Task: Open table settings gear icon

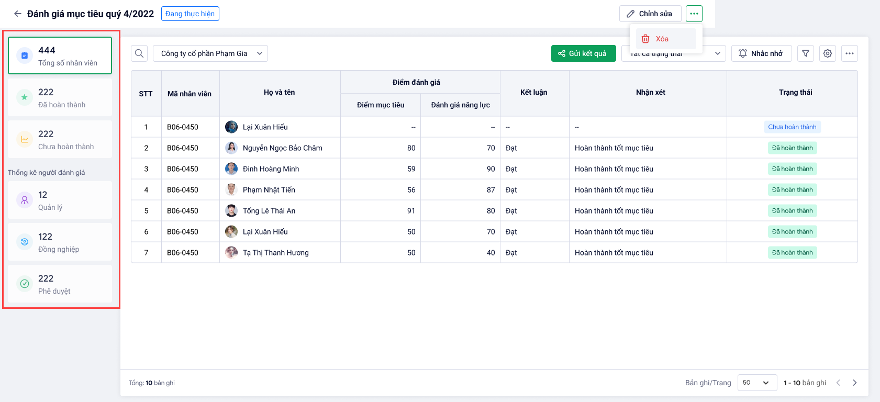Action: (x=828, y=53)
